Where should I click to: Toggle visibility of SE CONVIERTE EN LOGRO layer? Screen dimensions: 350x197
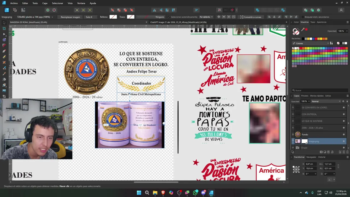tap(344, 108)
